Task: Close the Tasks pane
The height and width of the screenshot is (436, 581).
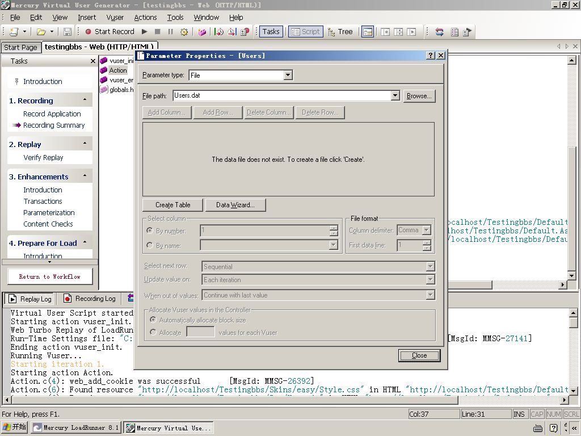Action: [93, 61]
